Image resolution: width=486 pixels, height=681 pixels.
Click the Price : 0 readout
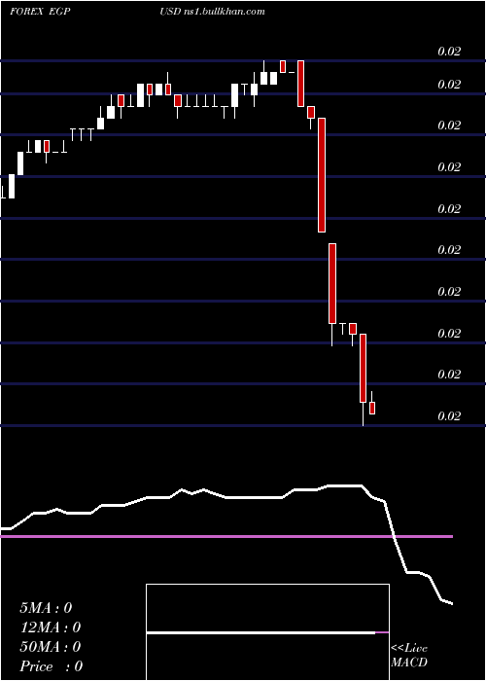tap(51, 666)
